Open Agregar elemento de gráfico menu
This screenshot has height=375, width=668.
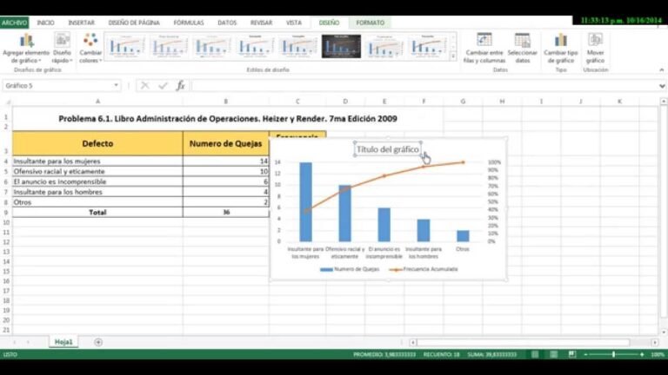pos(26,47)
